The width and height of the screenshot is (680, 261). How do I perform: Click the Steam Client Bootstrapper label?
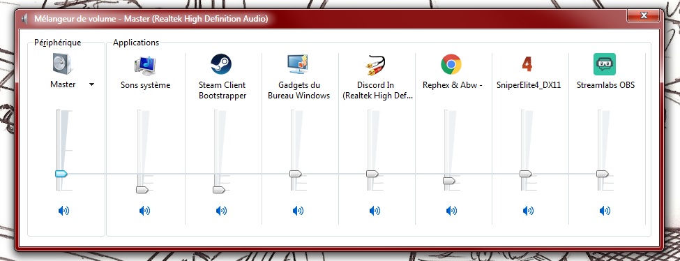click(x=222, y=90)
